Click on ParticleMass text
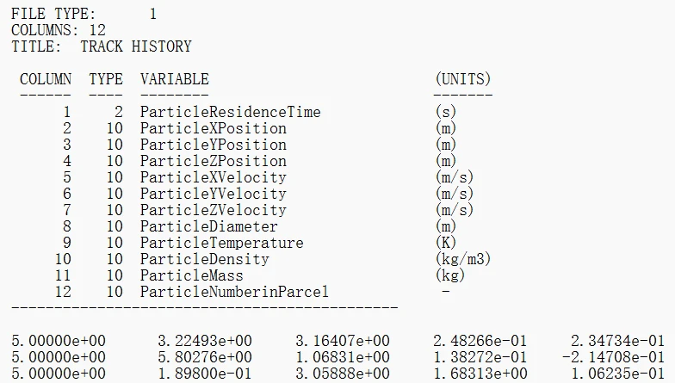Screen dimensions: 675x383 pyautogui.click(x=191, y=275)
